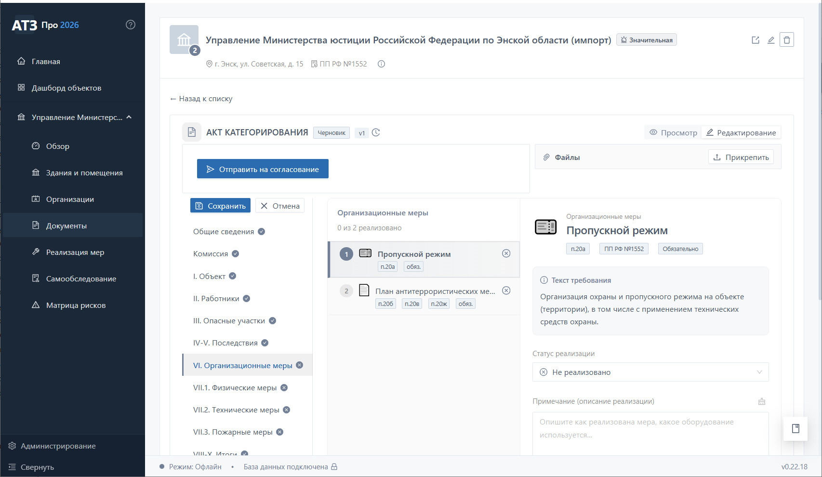822x477 pixels.
Task: Select the VII.1. Физические меры section
Action: (x=247, y=387)
